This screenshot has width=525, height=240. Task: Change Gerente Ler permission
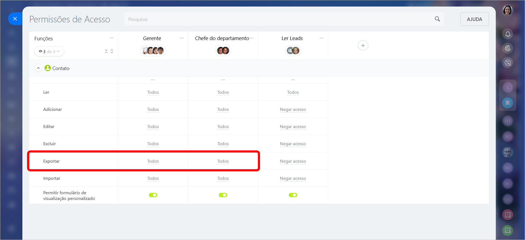[153, 92]
